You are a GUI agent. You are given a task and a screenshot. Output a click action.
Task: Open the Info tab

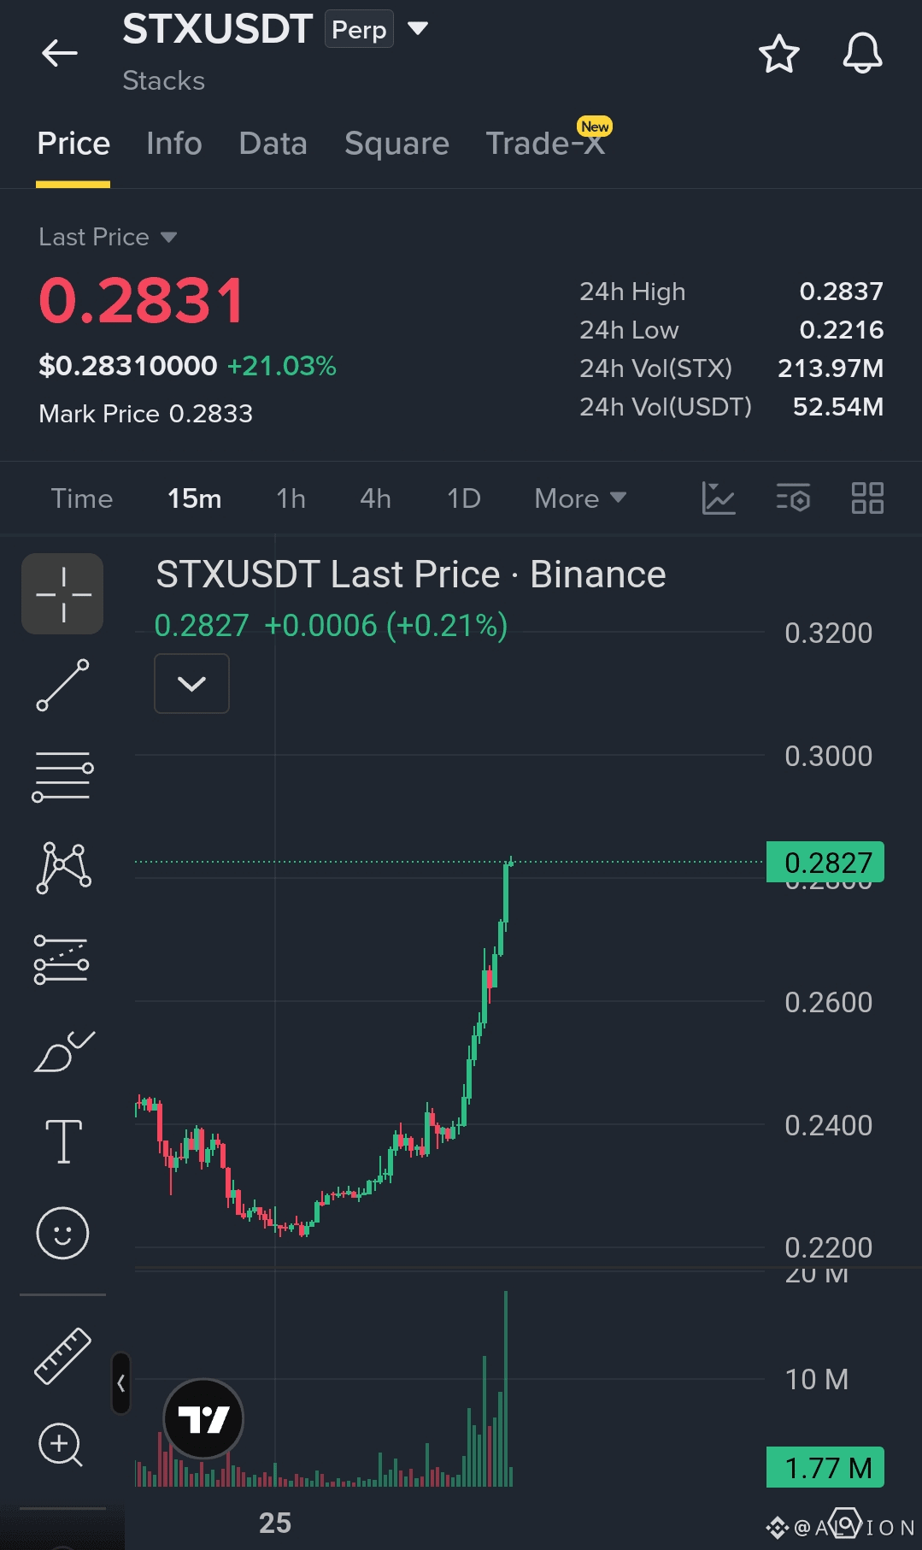pos(174,144)
